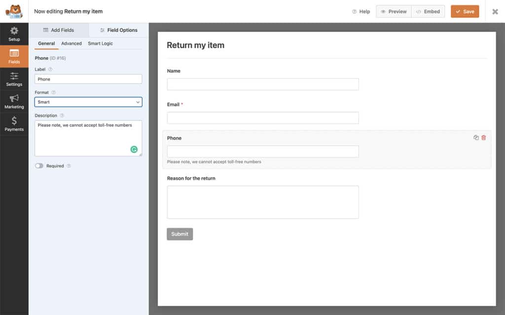Open the Smart Logic tab
This screenshot has height=315, width=505.
tap(100, 43)
